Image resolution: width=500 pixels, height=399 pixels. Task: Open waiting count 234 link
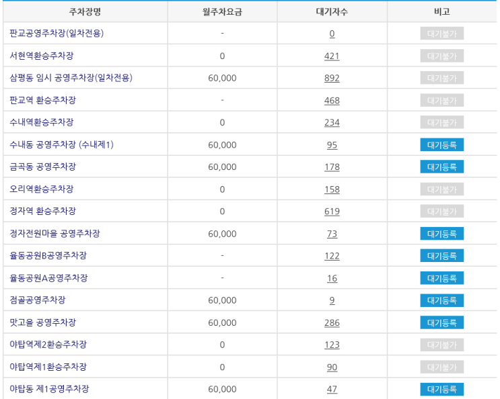(x=332, y=122)
